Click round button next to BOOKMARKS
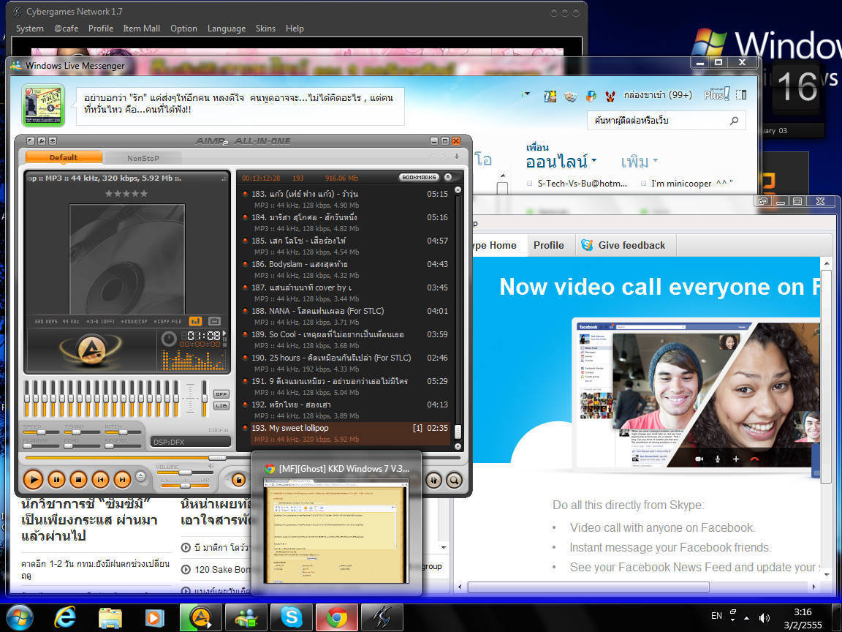Image resolution: width=842 pixels, height=632 pixels. pos(448,177)
